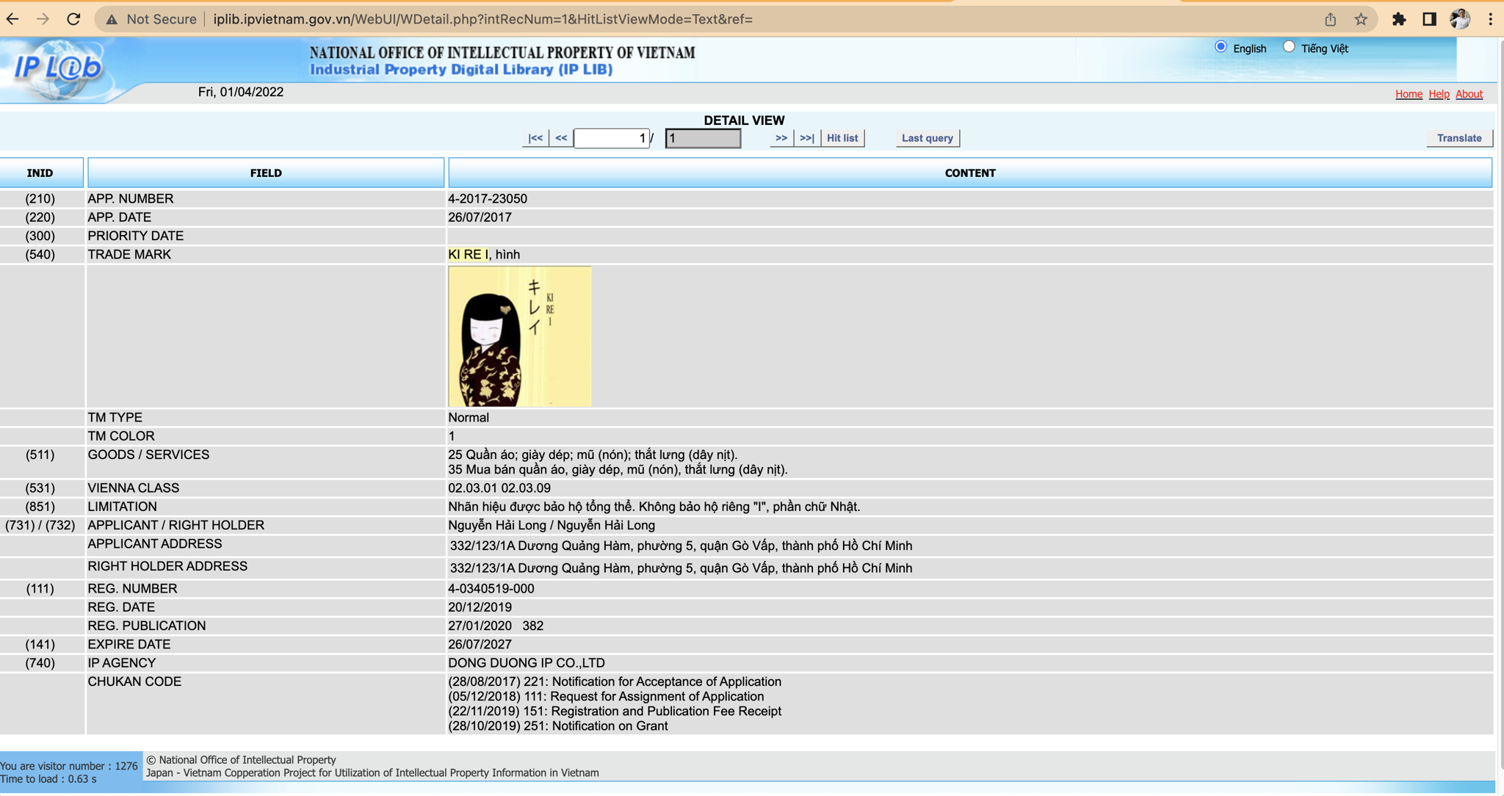Go to the previous record button
The width and height of the screenshot is (1504, 796).
tap(561, 138)
